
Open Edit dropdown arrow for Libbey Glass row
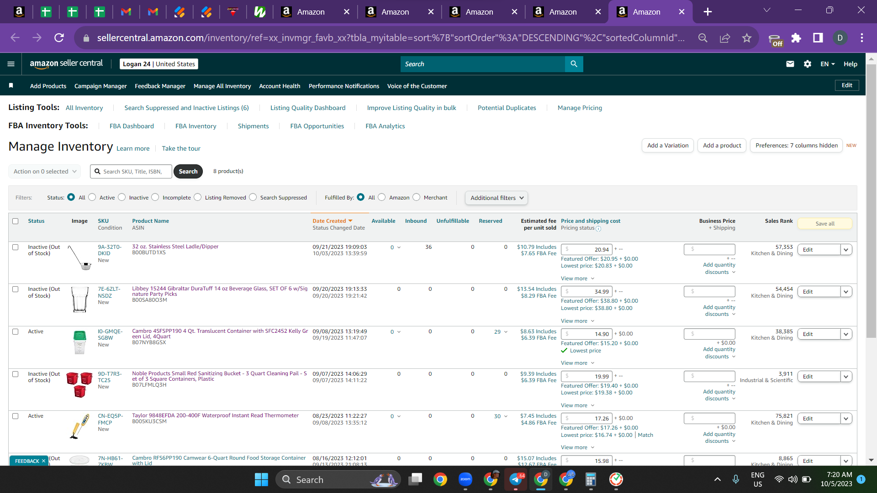pos(846,292)
